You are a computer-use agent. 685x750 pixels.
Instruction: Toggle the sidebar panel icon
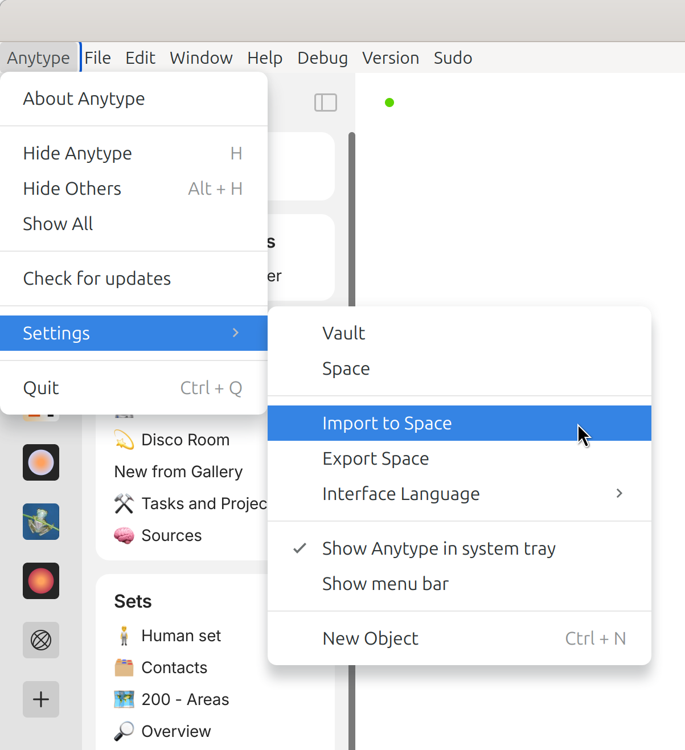325,103
